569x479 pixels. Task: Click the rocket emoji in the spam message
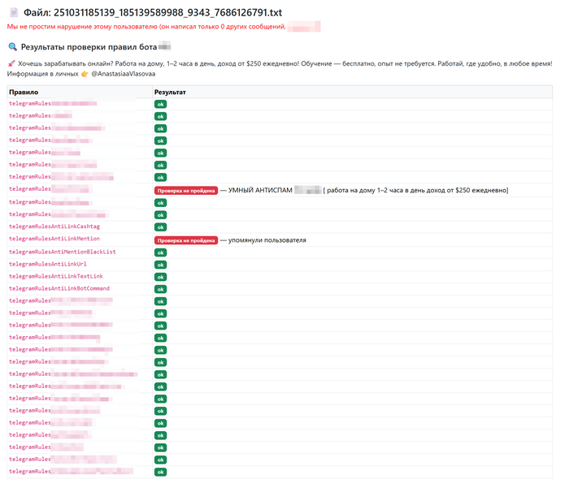[11, 63]
